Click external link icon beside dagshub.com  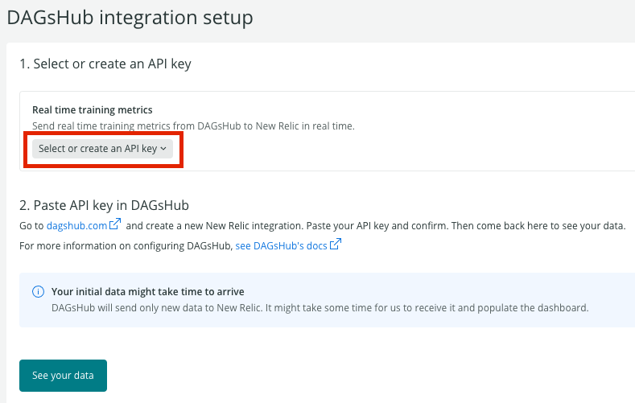[115, 224]
